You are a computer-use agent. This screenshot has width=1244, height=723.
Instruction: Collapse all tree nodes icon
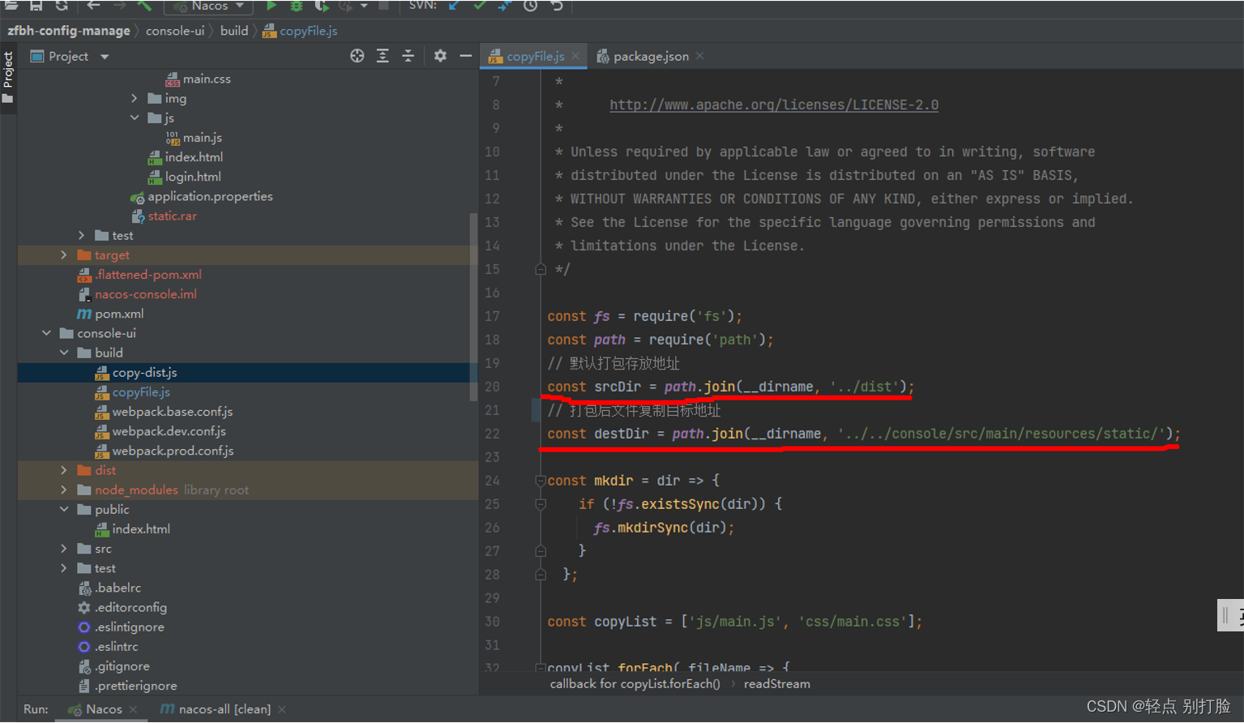(x=408, y=56)
